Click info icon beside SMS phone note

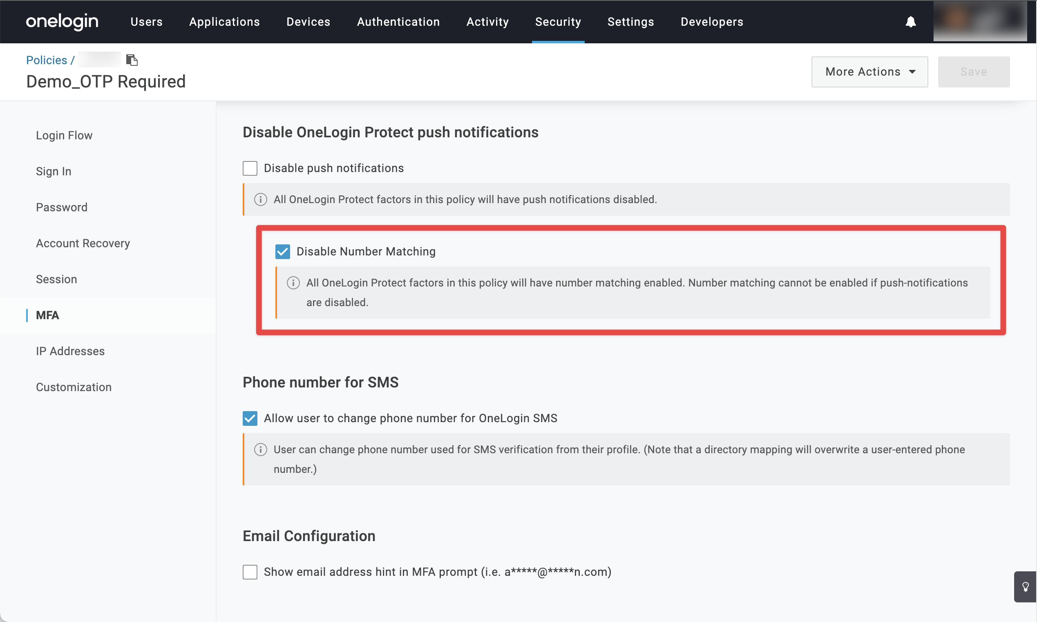point(260,450)
